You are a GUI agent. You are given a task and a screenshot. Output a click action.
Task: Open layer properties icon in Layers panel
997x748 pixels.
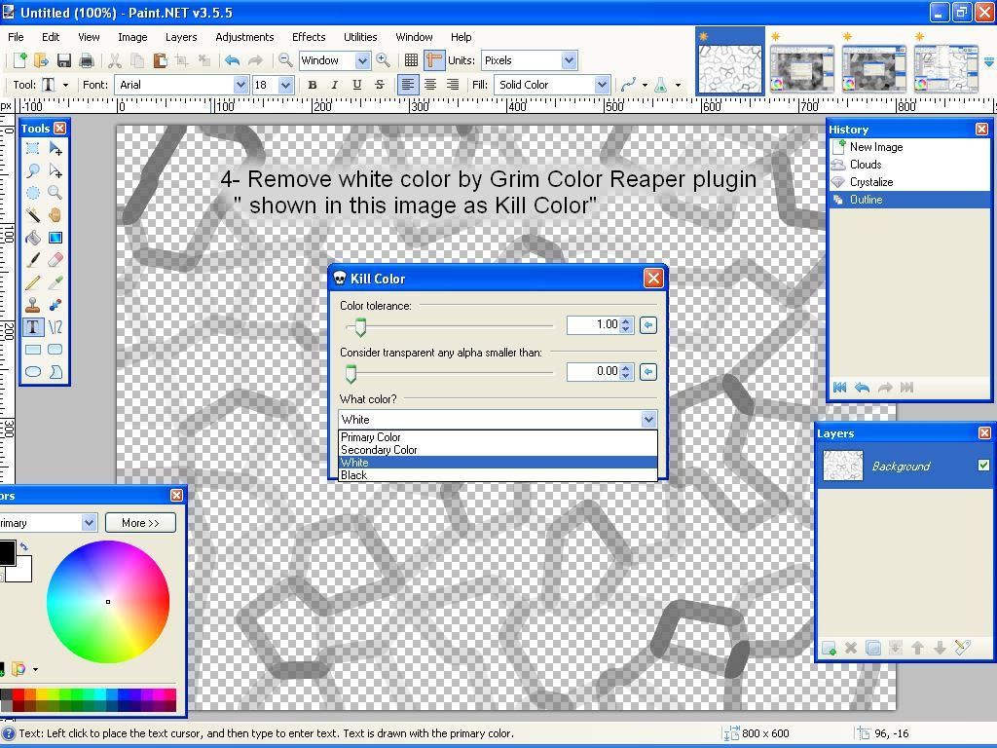(x=963, y=648)
